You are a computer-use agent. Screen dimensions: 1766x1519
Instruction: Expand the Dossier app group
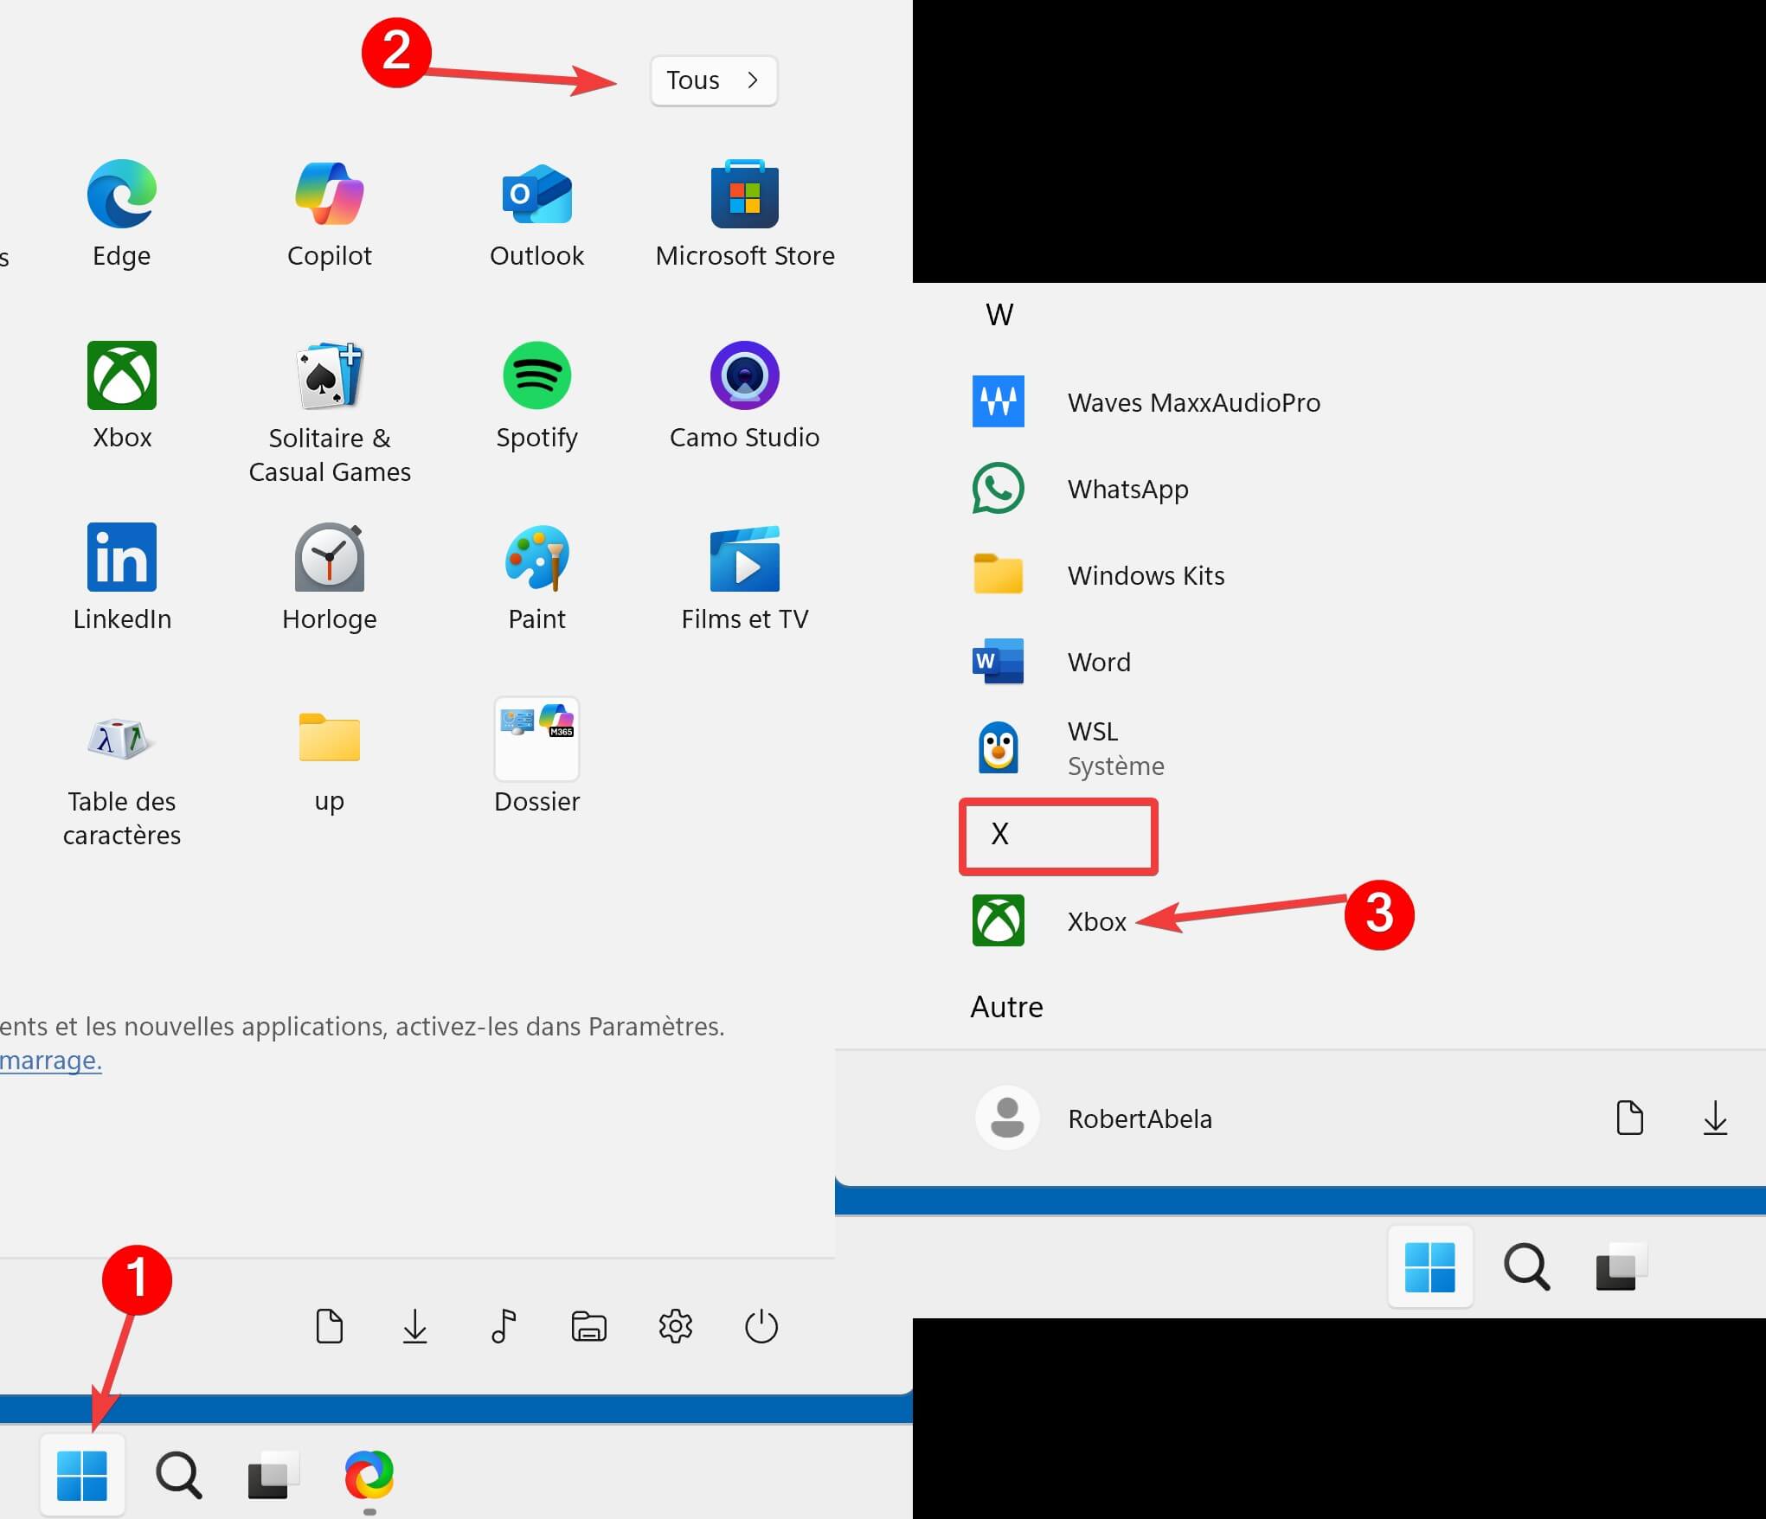(x=536, y=756)
